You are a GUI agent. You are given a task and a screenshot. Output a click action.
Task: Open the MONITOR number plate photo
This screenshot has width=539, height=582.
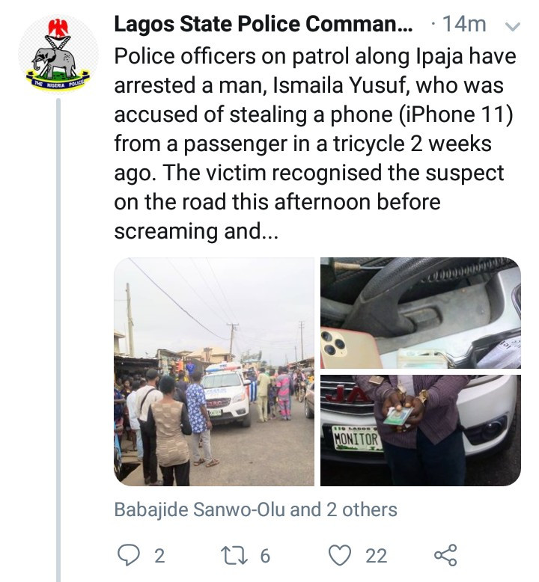[420, 430]
